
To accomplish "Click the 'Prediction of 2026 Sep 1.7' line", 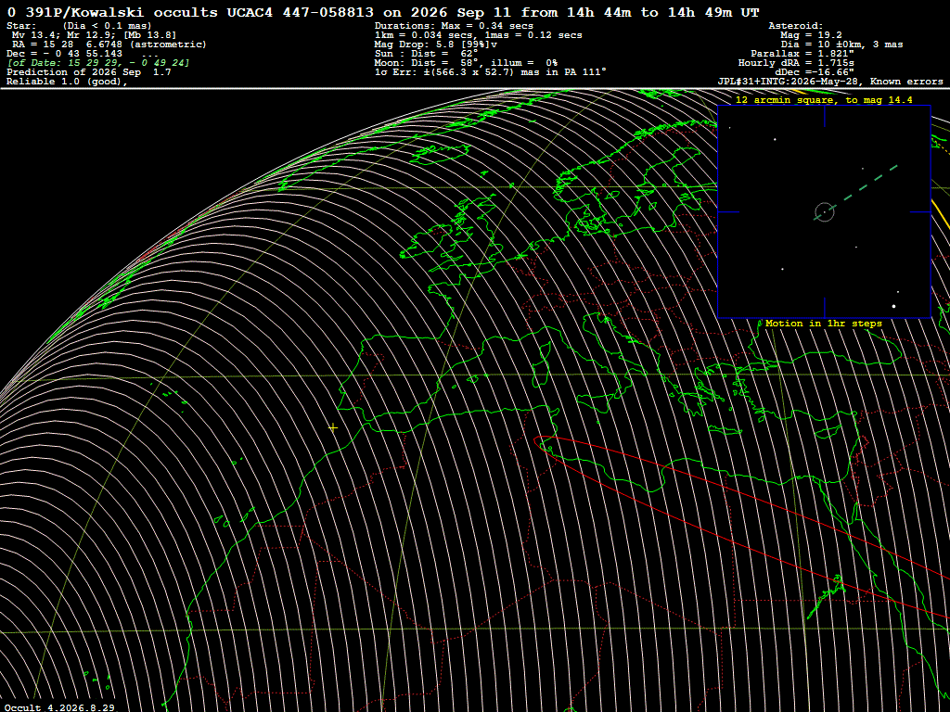I will click(88, 72).
